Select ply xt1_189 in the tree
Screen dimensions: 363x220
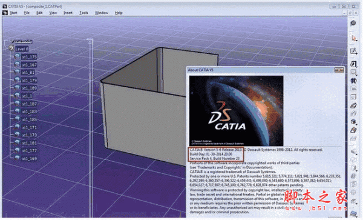click(x=29, y=88)
